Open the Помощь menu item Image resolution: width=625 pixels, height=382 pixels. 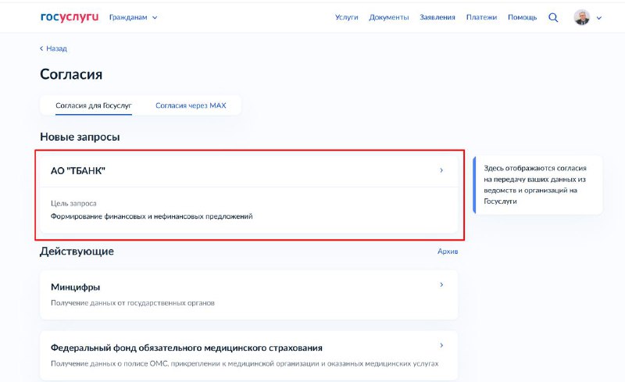(522, 17)
